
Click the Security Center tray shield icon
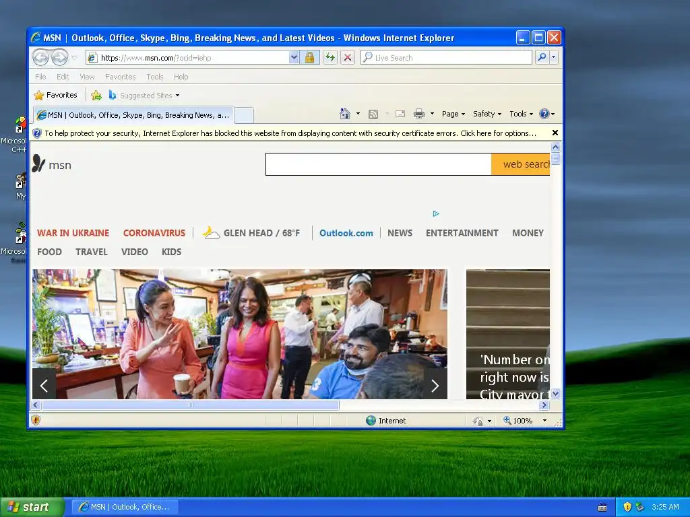tap(627, 507)
